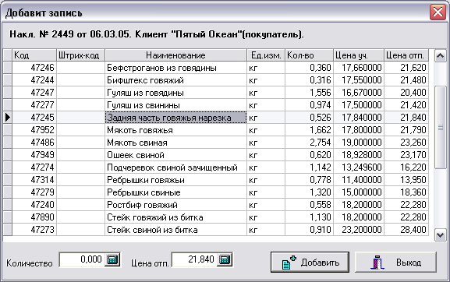Viewport: 450px width, 282px height.
Task: Open calculator next to Цена отп. field
Action: (x=225, y=259)
